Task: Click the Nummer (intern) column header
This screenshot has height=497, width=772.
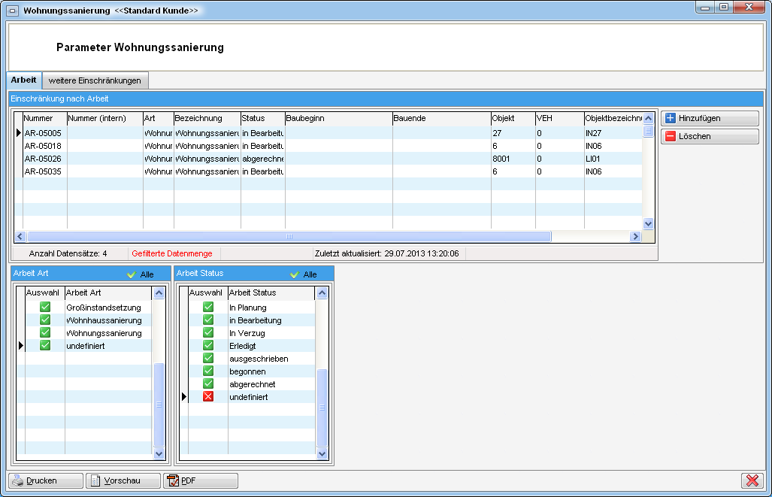Action: (x=105, y=119)
